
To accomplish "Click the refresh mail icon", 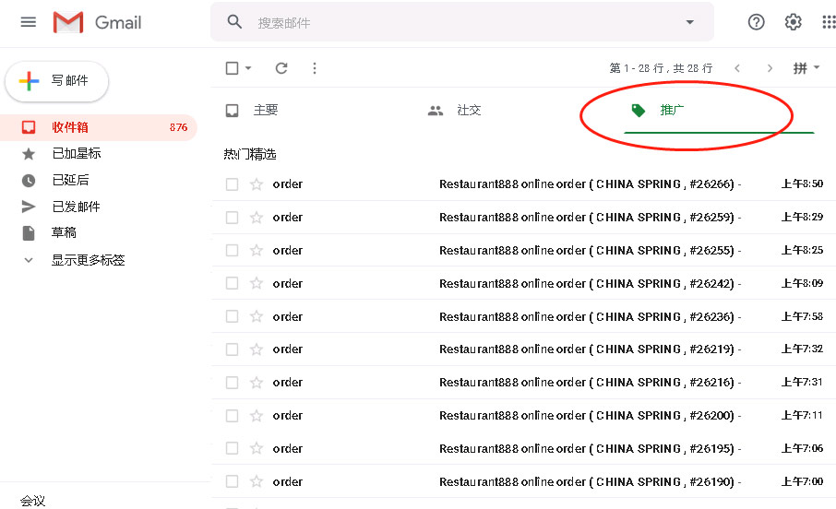I will (281, 68).
